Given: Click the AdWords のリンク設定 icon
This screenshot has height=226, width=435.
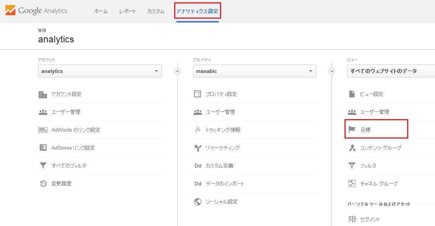Looking at the screenshot, I should pyautogui.click(x=43, y=130).
